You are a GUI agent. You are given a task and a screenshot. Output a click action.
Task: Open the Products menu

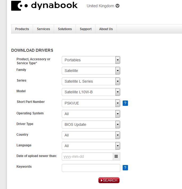pos(22,29)
